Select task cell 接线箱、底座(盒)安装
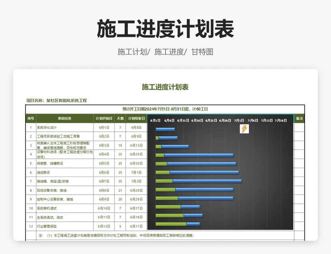This screenshot has height=254, width=331. coord(65,181)
